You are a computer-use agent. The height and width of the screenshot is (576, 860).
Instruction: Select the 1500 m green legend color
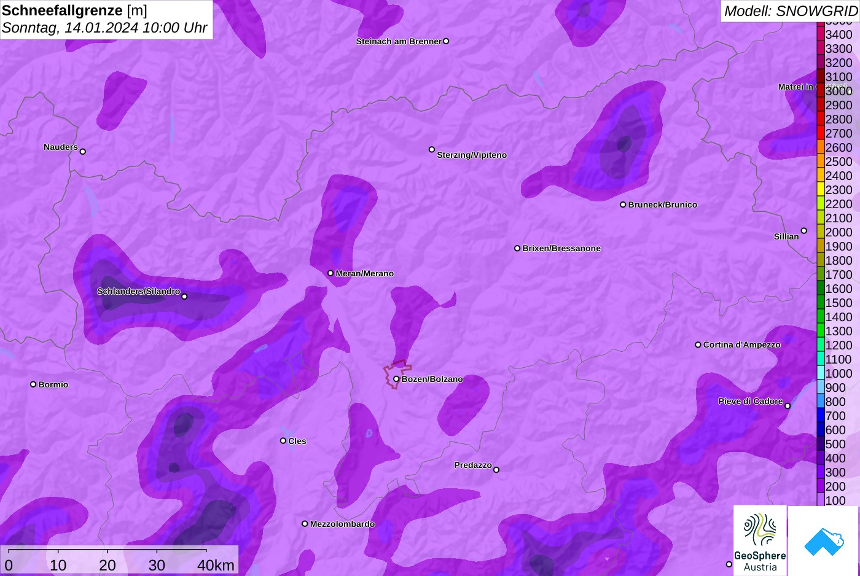click(820, 303)
